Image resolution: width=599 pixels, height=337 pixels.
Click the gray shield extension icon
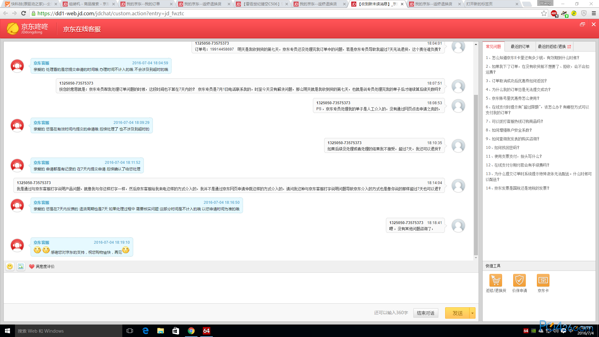(584, 13)
